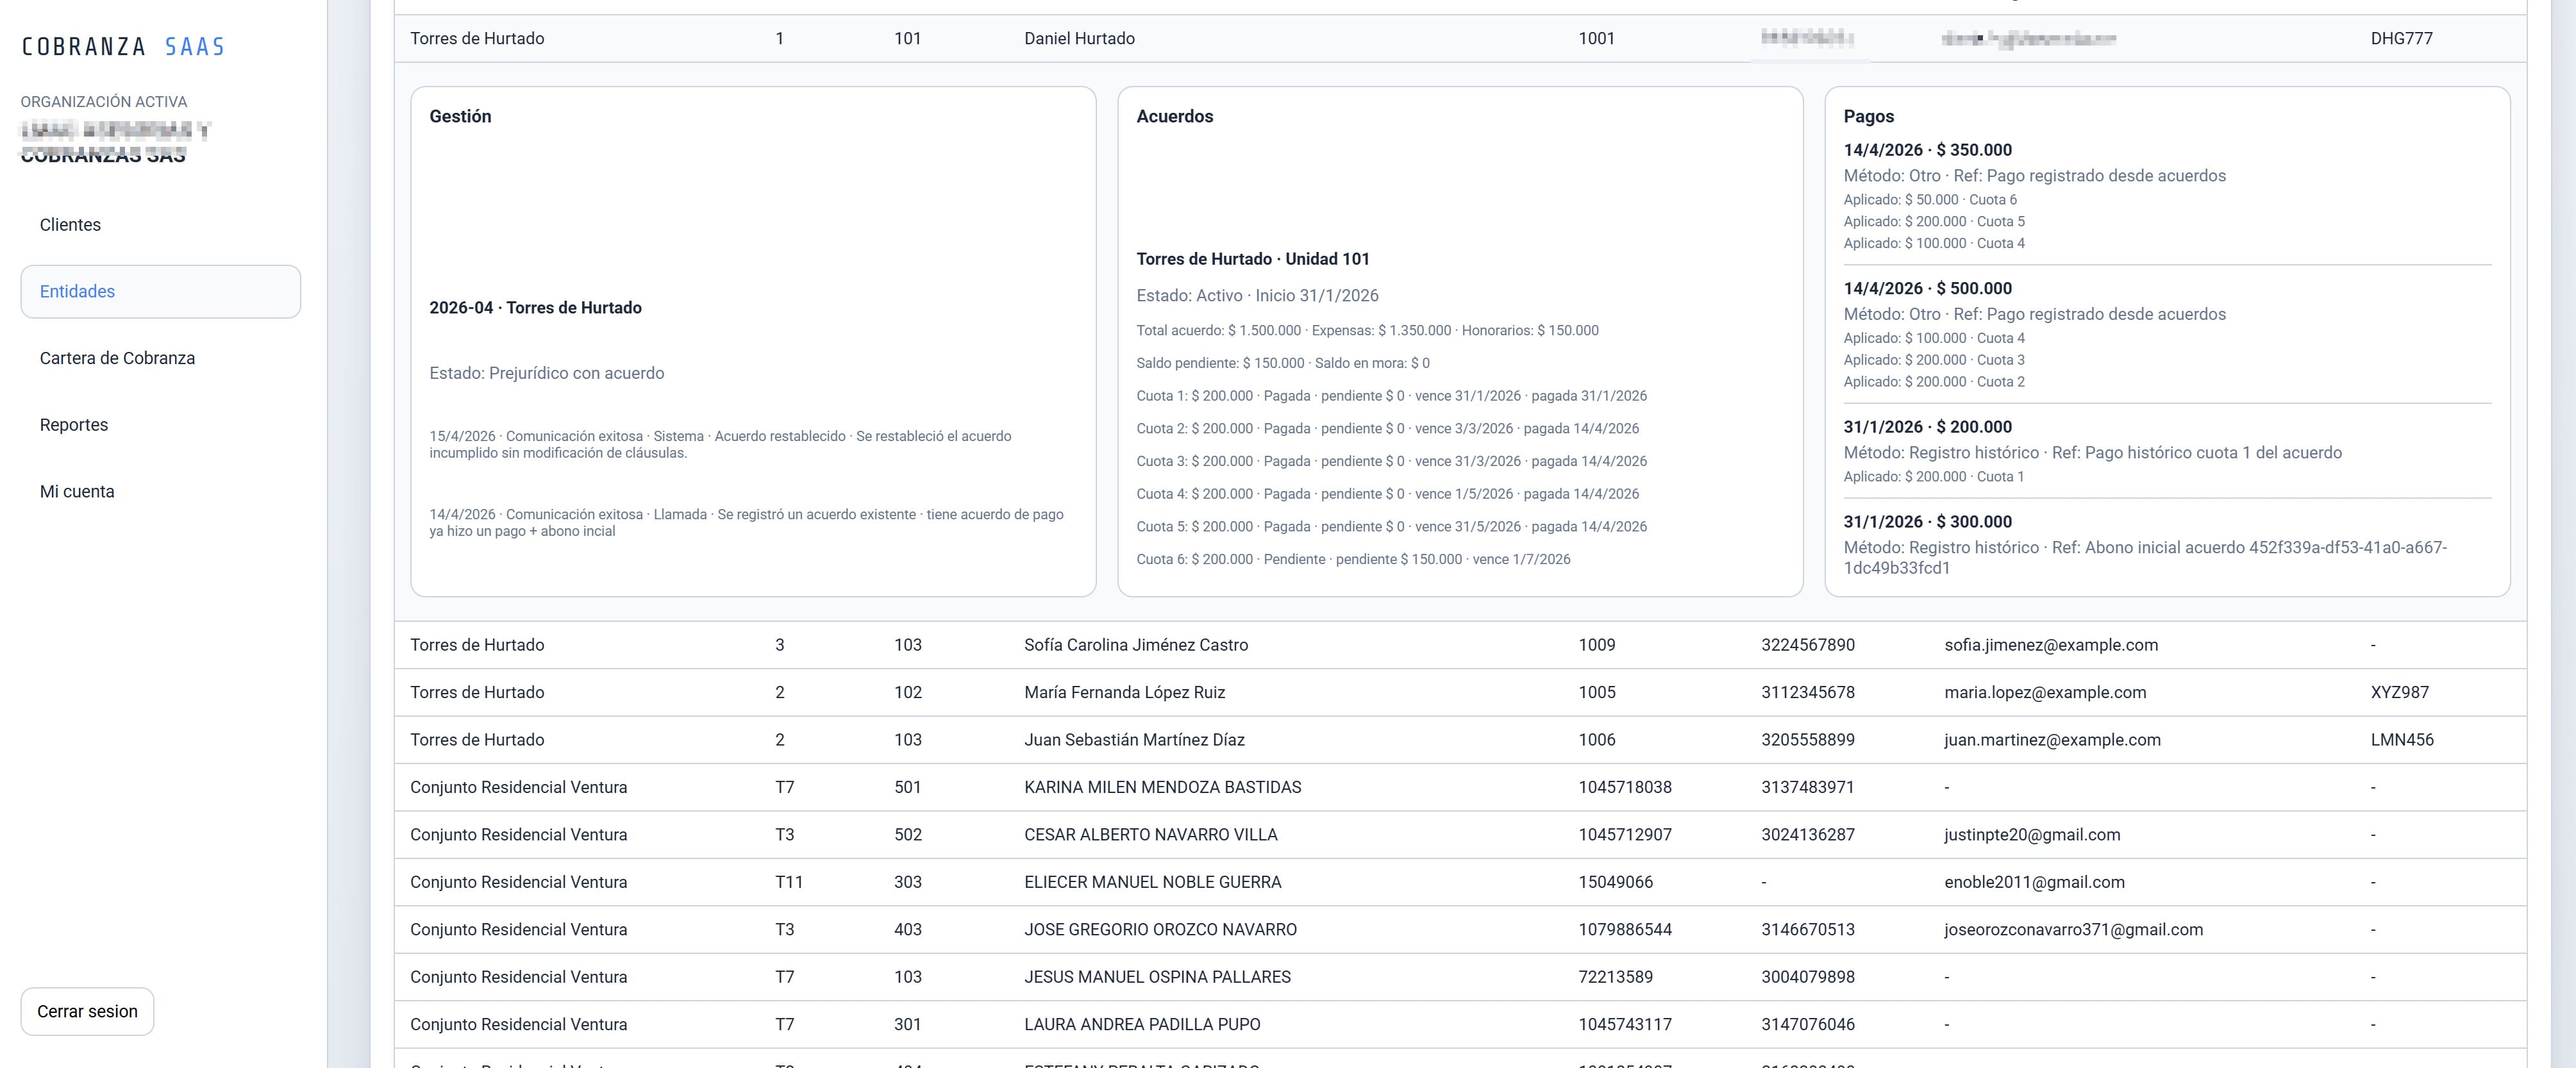Click the 15/4/2026 Acuerdo restablecido note
Screen dimensions: 2576x1068
720,444
